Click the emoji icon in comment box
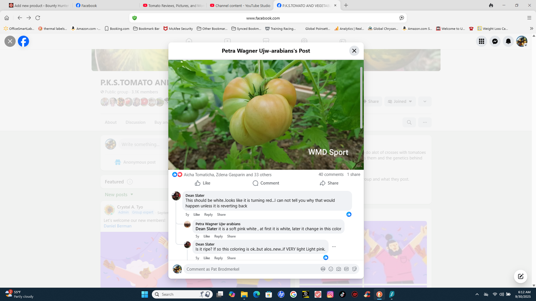This screenshot has width=536, height=301. 331,269
